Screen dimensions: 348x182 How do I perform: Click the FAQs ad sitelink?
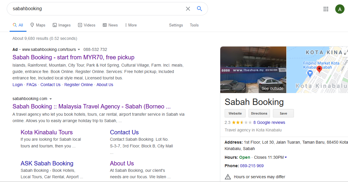[x=31, y=85]
